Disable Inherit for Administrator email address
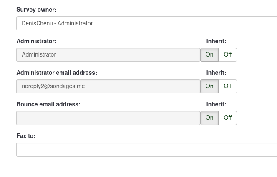This screenshot has width=277, height=177. pyautogui.click(x=227, y=86)
